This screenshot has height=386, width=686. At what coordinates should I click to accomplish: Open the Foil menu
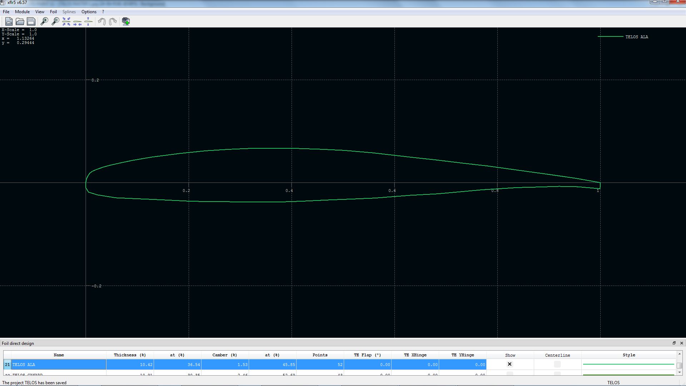point(53,12)
